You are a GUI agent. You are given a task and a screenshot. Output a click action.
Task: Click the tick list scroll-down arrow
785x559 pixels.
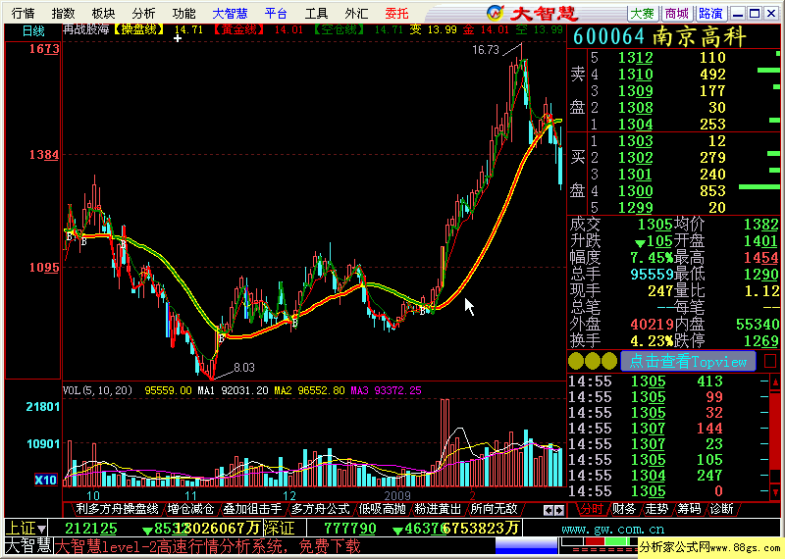tap(775, 492)
